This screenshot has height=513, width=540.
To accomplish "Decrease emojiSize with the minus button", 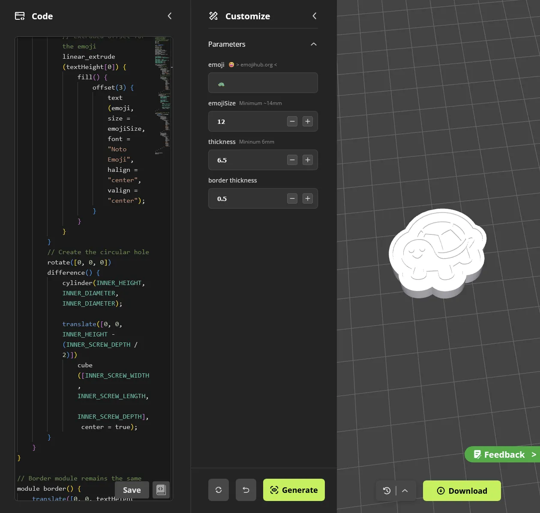I will pos(292,121).
